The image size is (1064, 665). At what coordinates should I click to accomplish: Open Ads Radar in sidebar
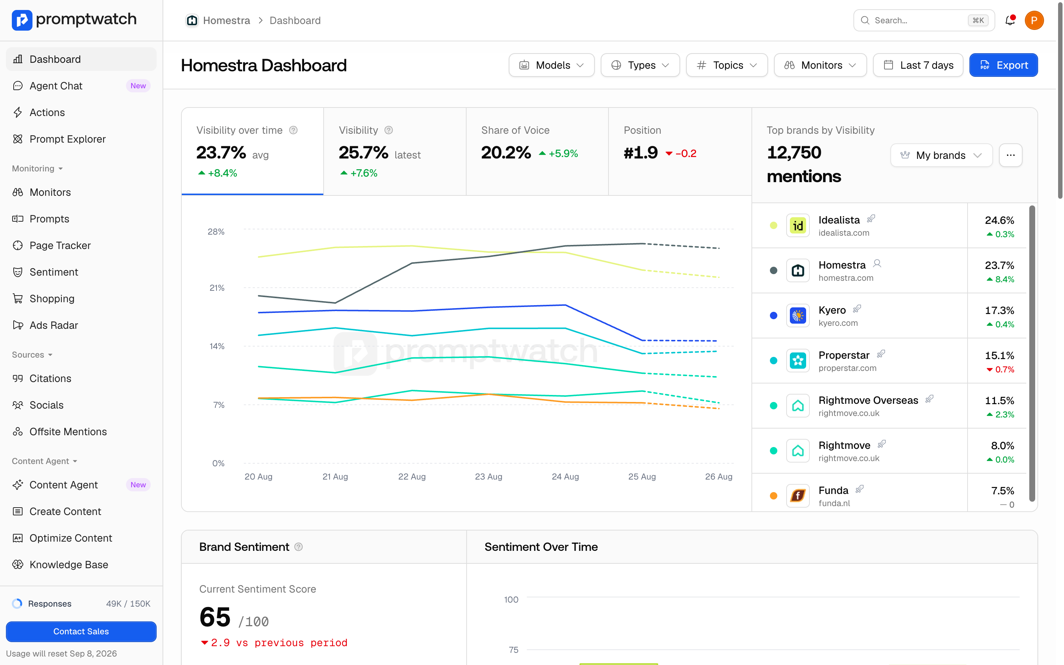click(81, 325)
